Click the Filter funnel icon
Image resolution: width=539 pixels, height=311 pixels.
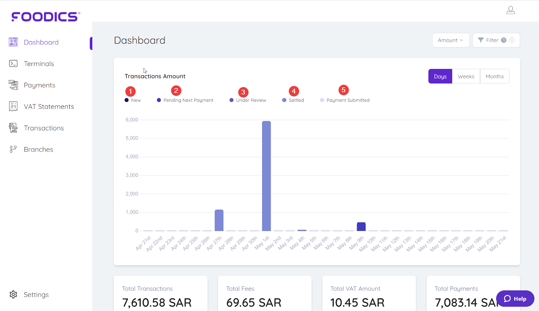tap(481, 40)
